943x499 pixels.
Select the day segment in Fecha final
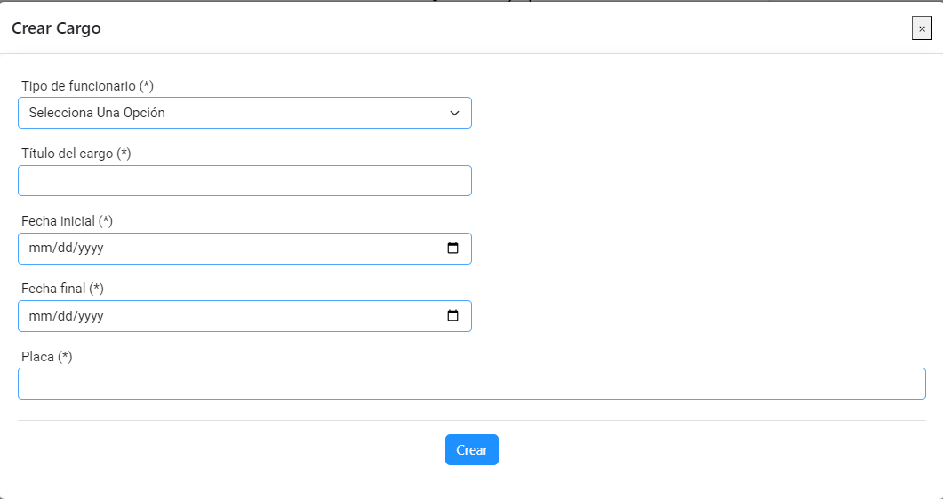click(64, 316)
